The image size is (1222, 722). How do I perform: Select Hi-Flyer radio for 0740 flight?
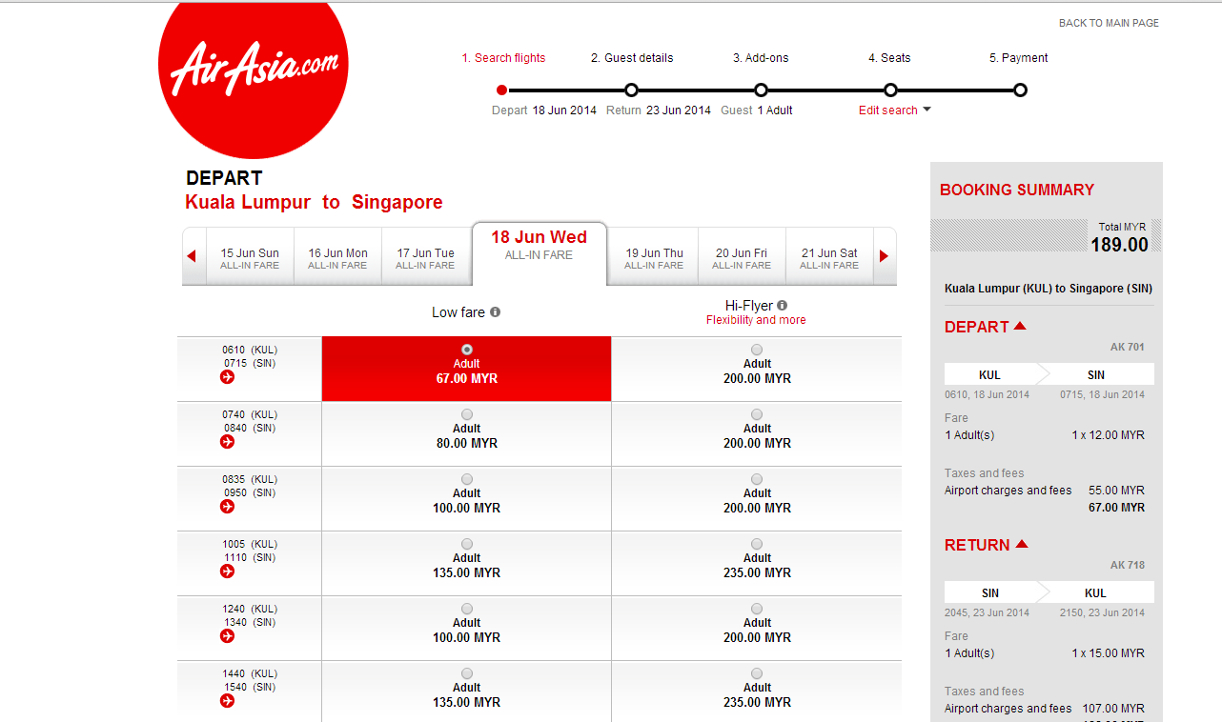coord(757,414)
